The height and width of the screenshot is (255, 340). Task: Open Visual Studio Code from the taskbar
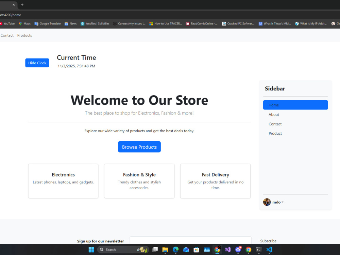(x=269, y=250)
